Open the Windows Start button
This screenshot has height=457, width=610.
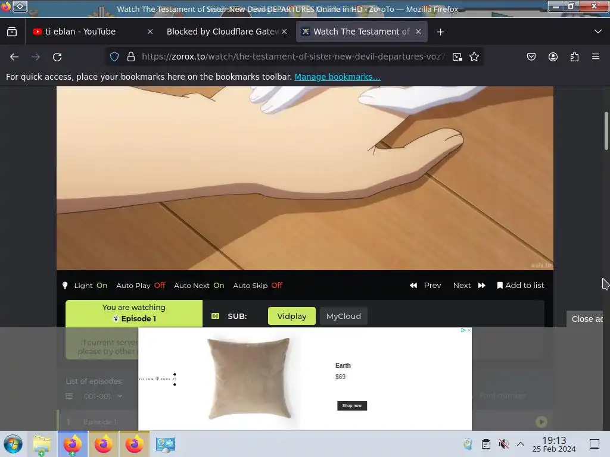pyautogui.click(x=13, y=444)
